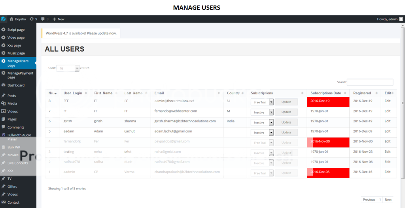
Task: Open subscription dropdown for girish row
Action: point(271,122)
